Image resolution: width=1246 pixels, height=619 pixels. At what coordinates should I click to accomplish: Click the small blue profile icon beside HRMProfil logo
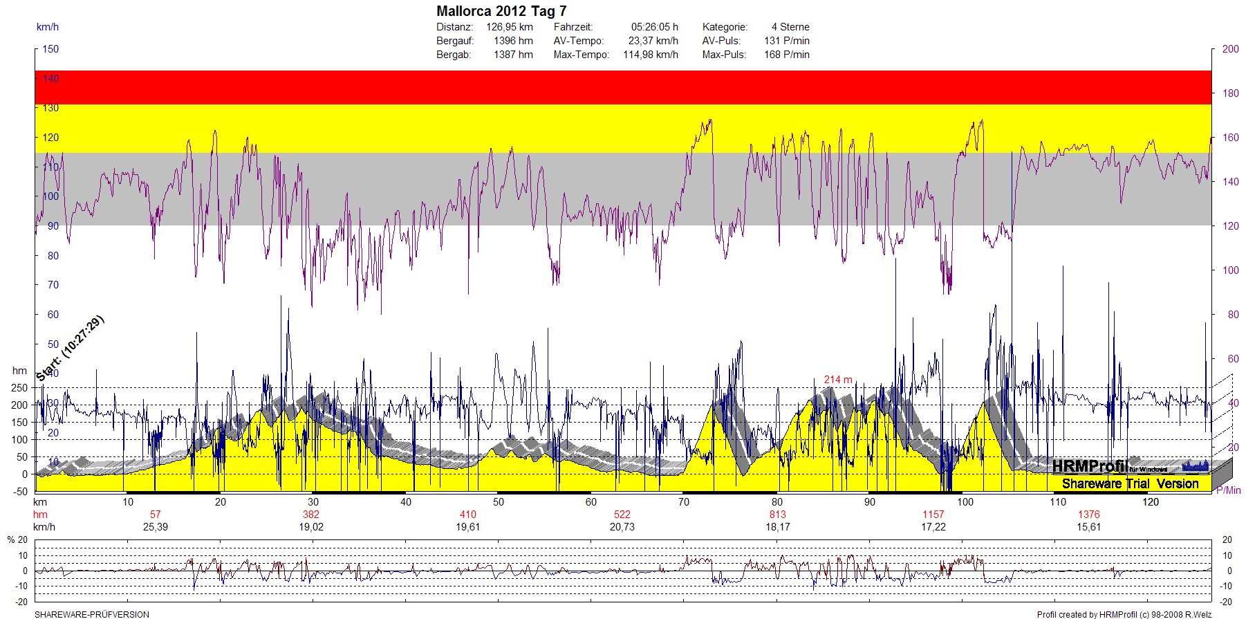pos(1195,466)
